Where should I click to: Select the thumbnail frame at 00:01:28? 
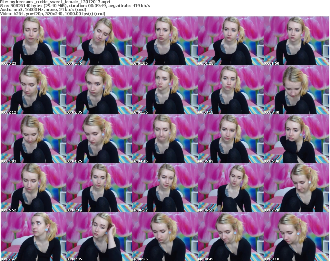click(x=231, y=41)
